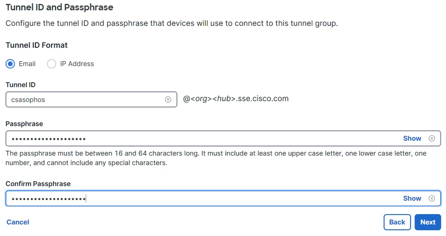Click the Tunnel ID Format section heading

coord(37,45)
